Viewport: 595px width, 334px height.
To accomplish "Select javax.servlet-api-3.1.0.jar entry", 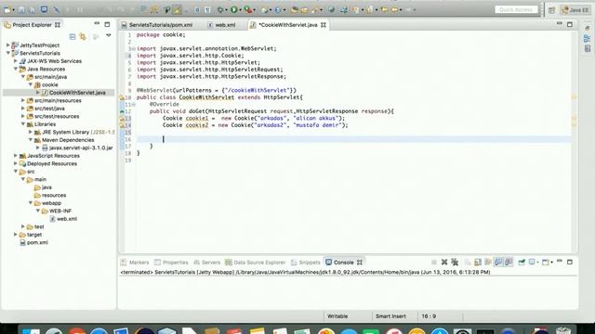I will (81, 148).
